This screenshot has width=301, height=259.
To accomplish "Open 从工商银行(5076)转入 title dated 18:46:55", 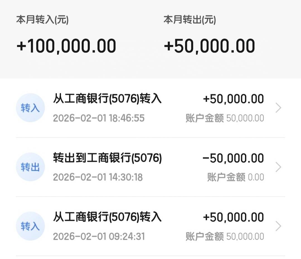I will [x=107, y=99].
